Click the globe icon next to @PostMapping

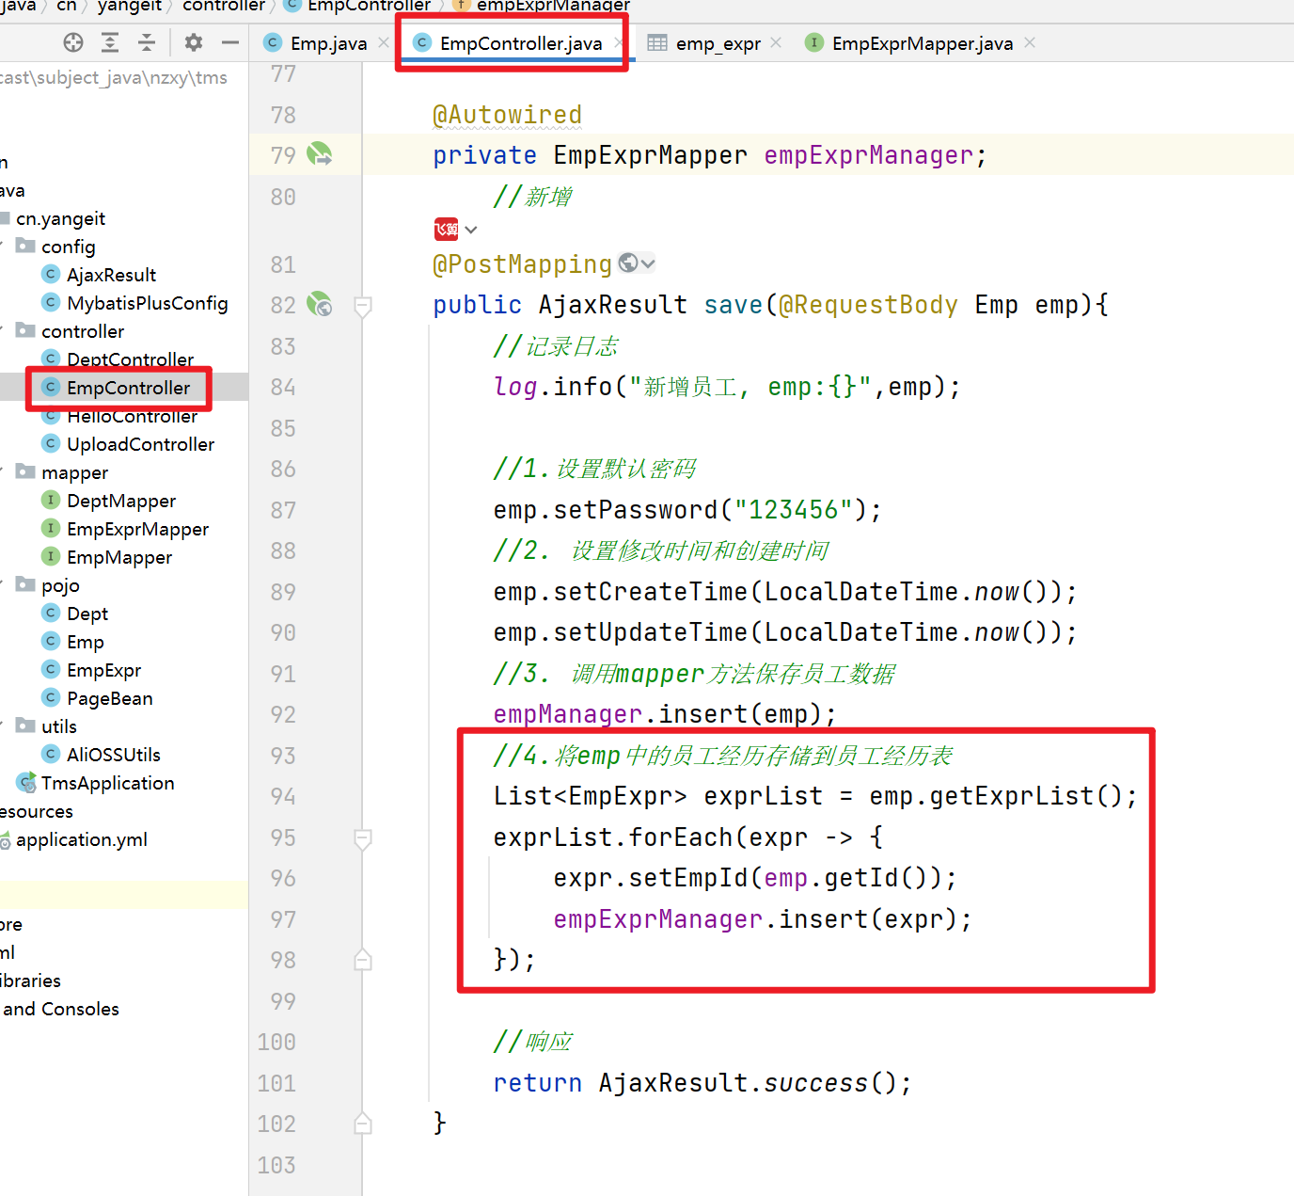point(628,263)
